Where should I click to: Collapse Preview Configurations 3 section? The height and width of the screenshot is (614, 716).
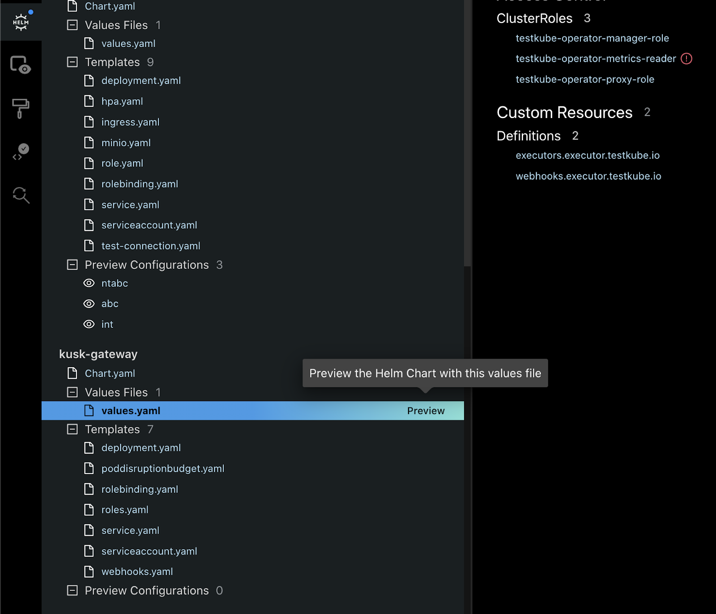click(72, 265)
